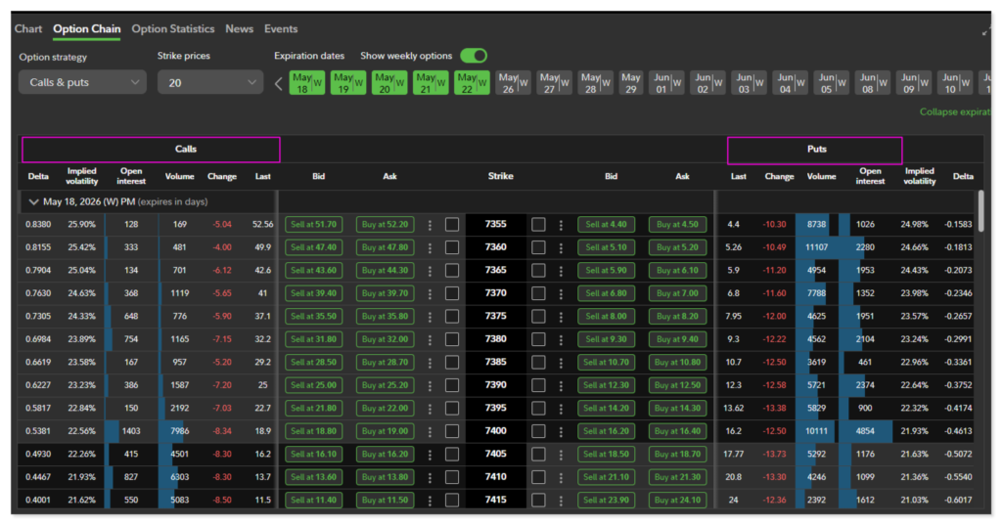
Task: Select the Option Chain tab
Action: pos(87,28)
